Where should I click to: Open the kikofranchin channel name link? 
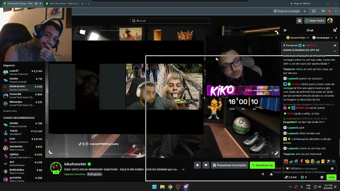[75, 164]
